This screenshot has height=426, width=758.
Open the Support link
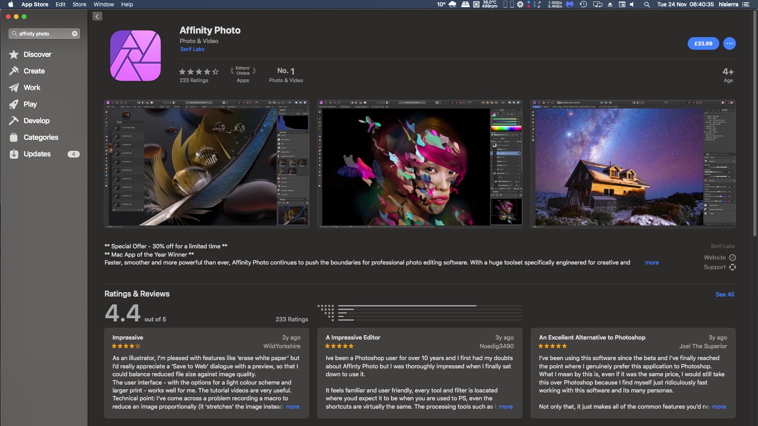[720, 267]
